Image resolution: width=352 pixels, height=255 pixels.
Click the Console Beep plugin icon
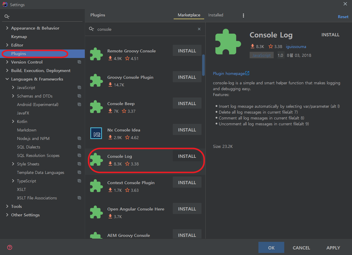96,107
